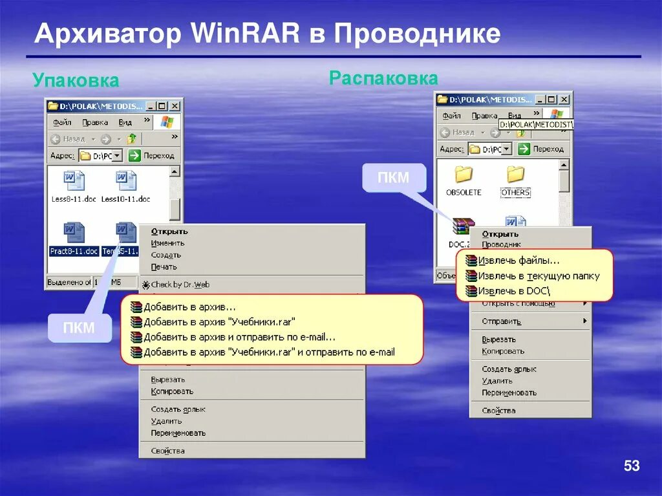Click Forward arrow in left Explorer window
This screenshot has height=496, width=662.
tap(105, 139)
